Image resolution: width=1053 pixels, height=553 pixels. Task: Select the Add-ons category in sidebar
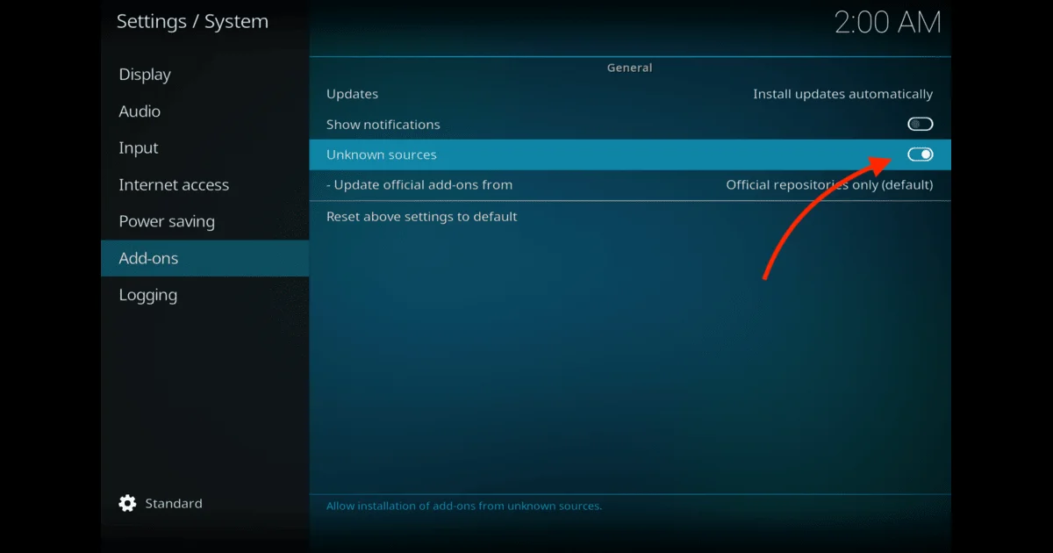click(x=148, y=258)
